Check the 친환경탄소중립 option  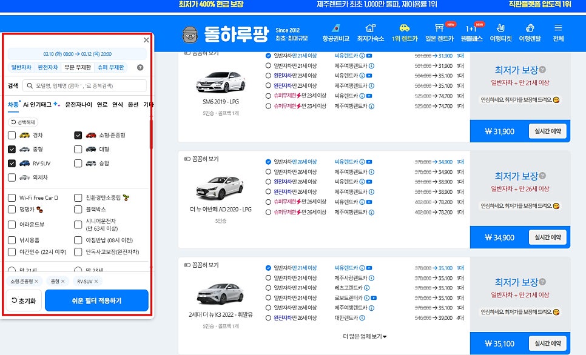(x=78, y=198)
